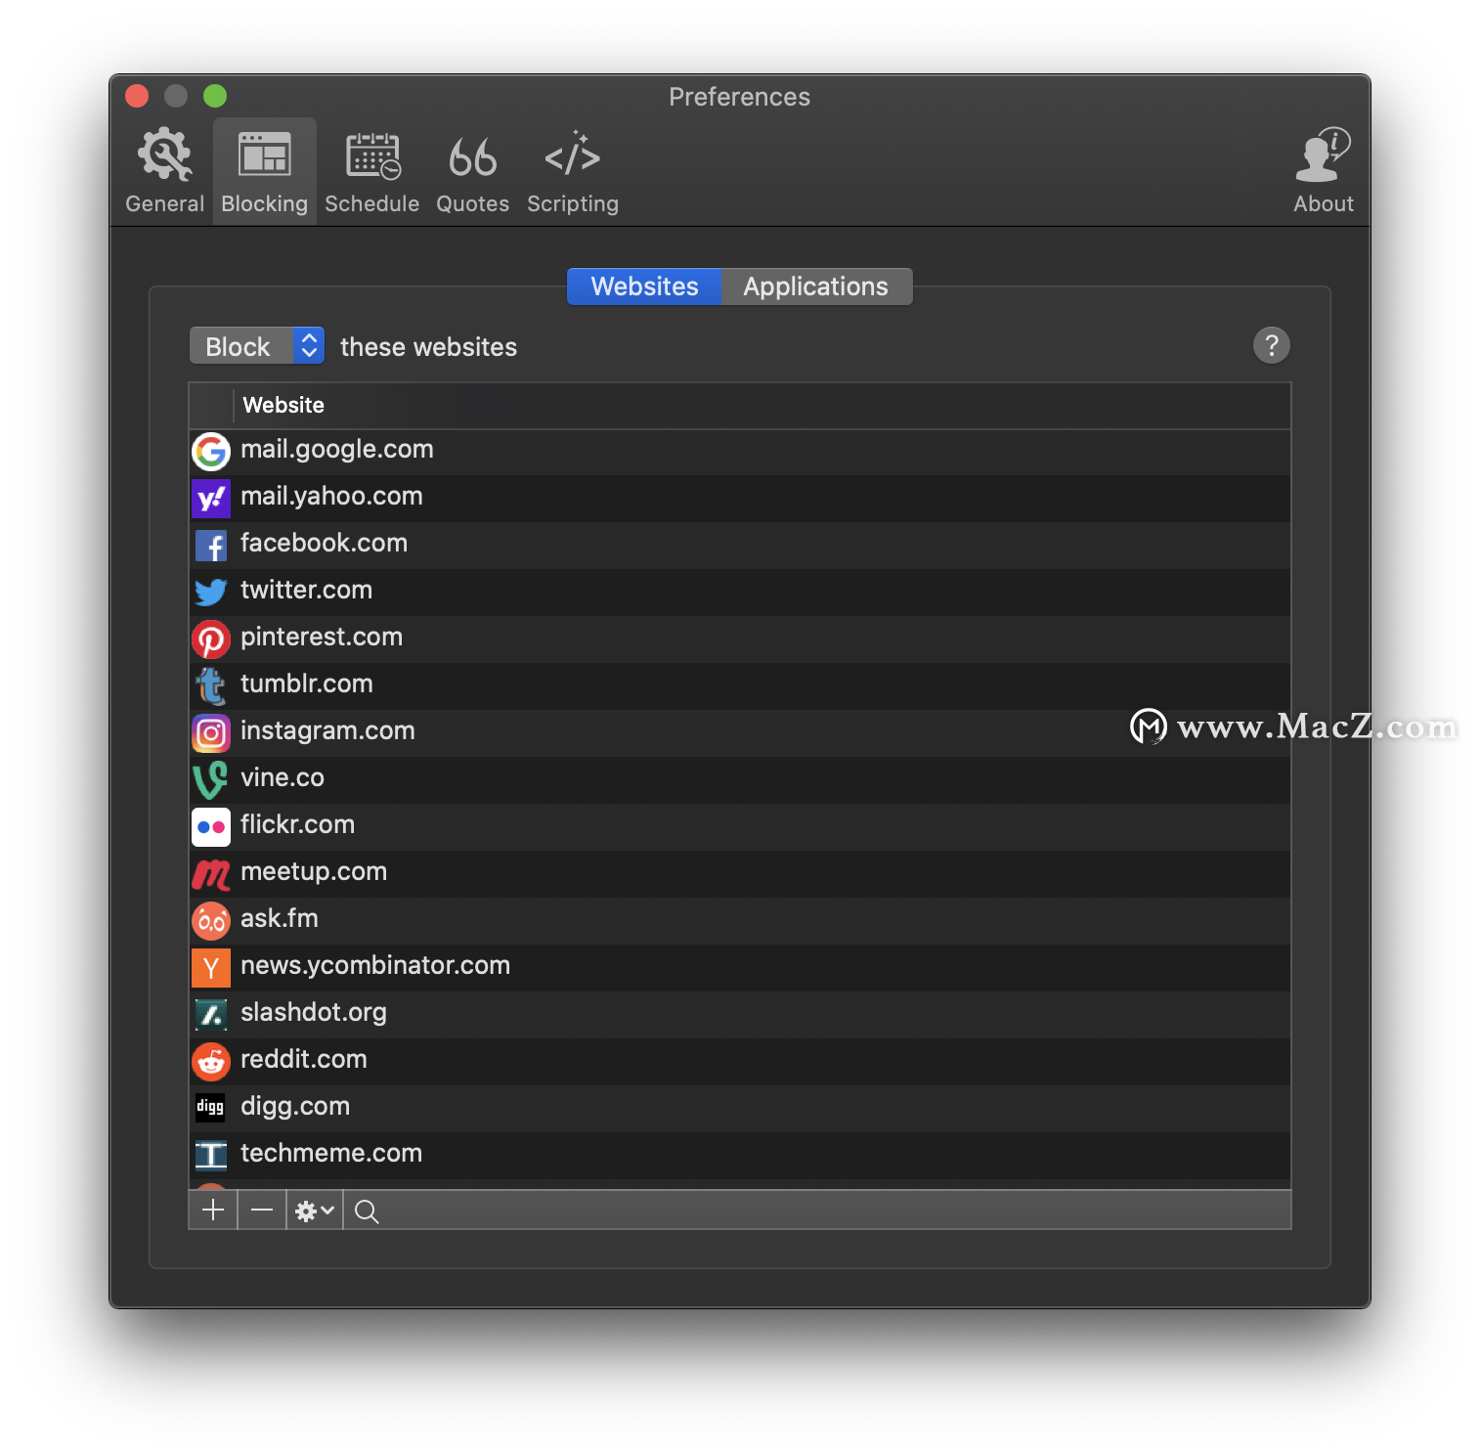1480x1453 pixels.
Task: Select the slashdot.org entry
Action: (740, 1014)
